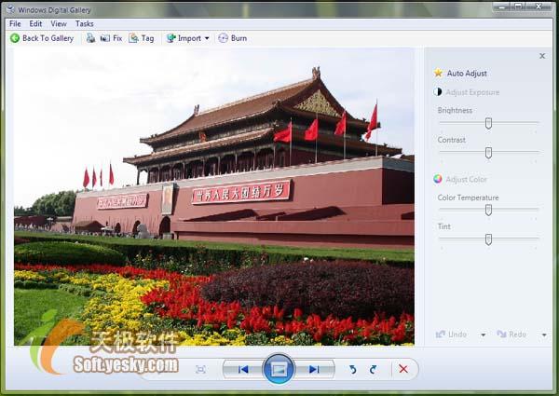This screenshot has width=559, height=396.
Task: Expand the Undo history dropdown
Action: click(483, 335)
